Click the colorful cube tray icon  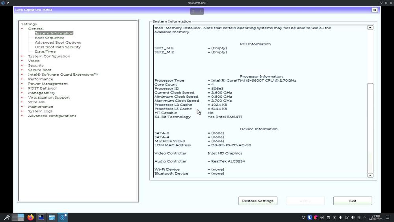(316, 218)
